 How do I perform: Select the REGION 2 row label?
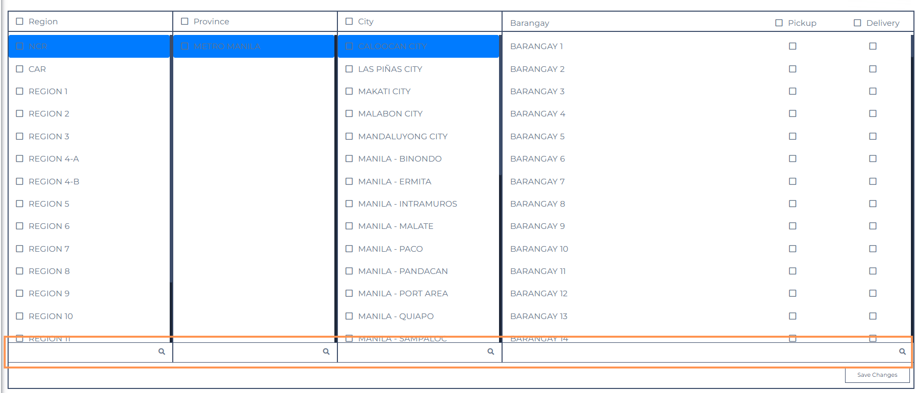tap(49, 113)
